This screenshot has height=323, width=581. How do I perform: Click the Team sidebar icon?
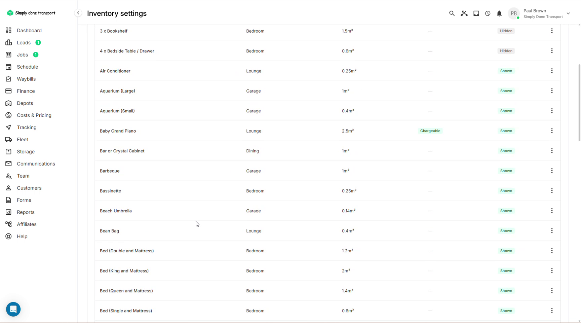click(8, 176)
